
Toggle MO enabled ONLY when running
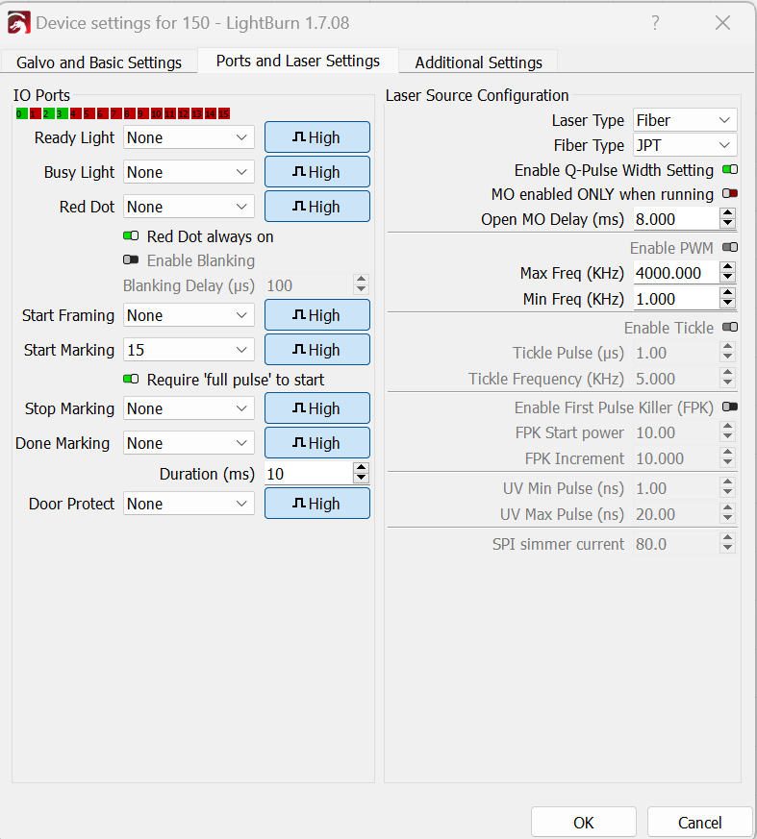pos(730,194)
